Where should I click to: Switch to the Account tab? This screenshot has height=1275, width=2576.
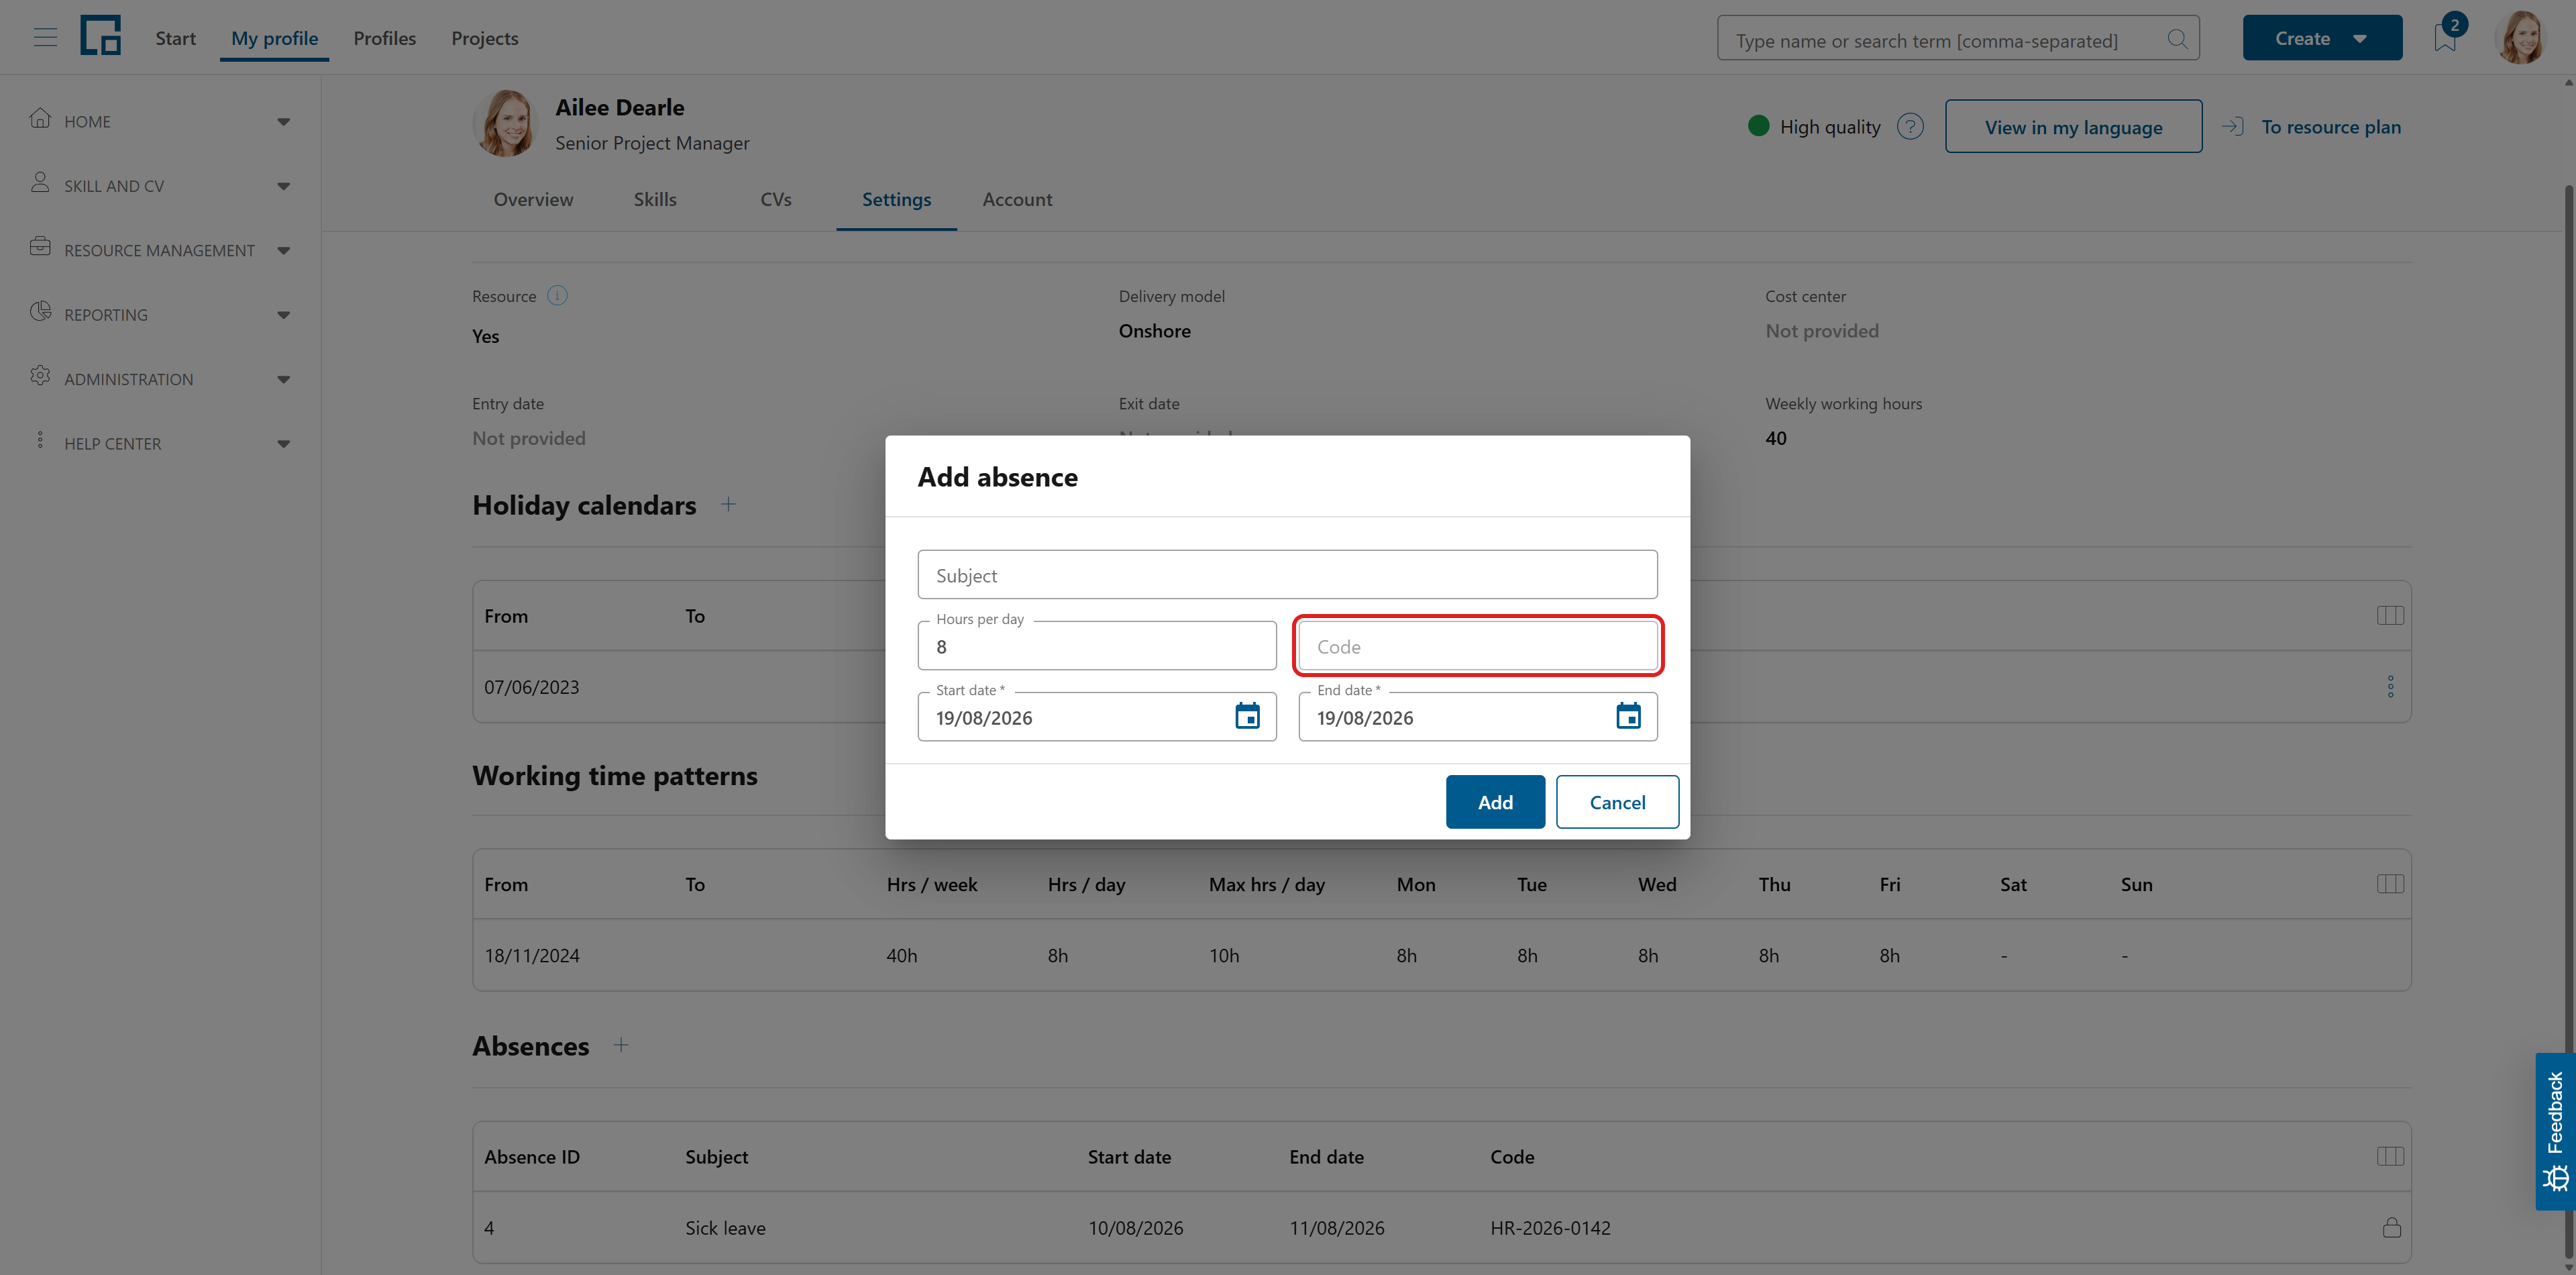click(x=1017, y=200)
